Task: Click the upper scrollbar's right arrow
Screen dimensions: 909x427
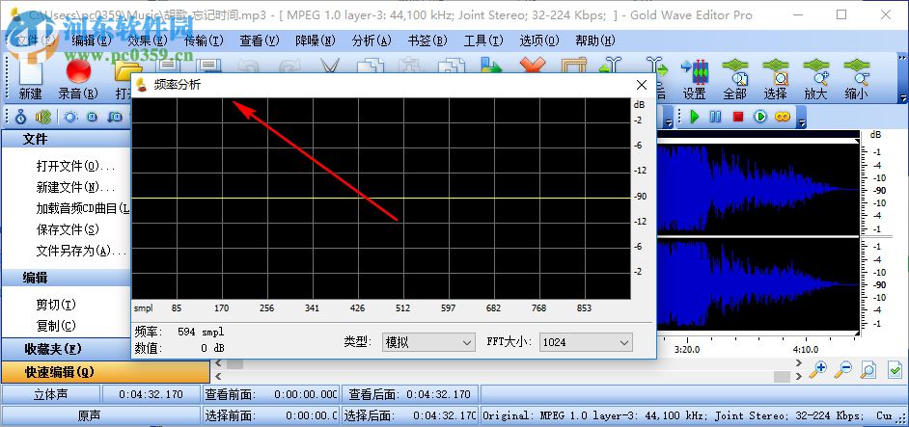Action: [x=799, y=363]
